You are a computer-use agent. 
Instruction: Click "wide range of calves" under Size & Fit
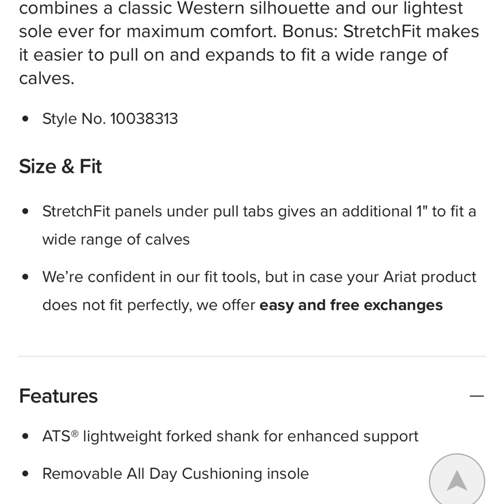[x=116, y=239]
